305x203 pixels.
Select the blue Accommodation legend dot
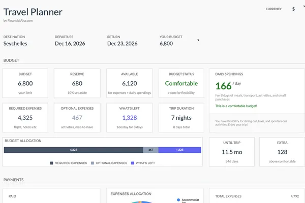[178, 200]
